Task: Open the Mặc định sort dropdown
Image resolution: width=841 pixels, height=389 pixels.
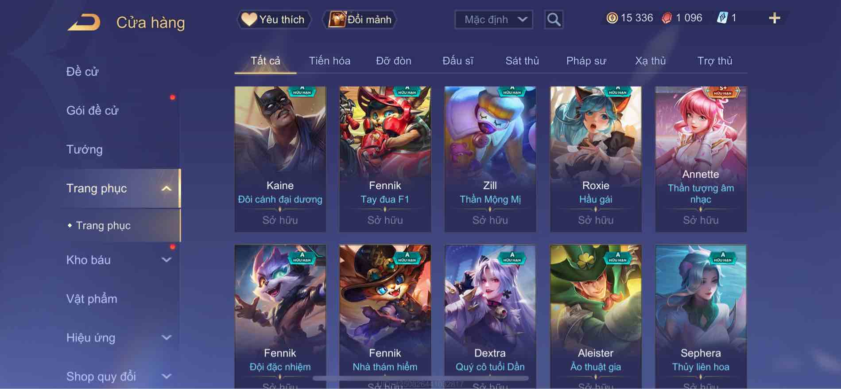Action: pos(493,19)
